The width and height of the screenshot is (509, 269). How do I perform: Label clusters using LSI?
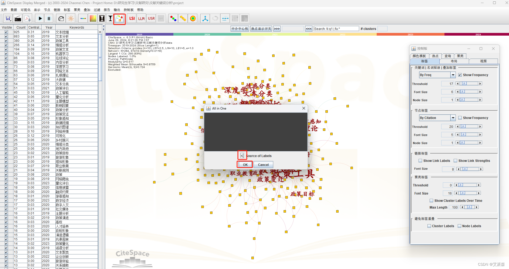coord(132,18)
